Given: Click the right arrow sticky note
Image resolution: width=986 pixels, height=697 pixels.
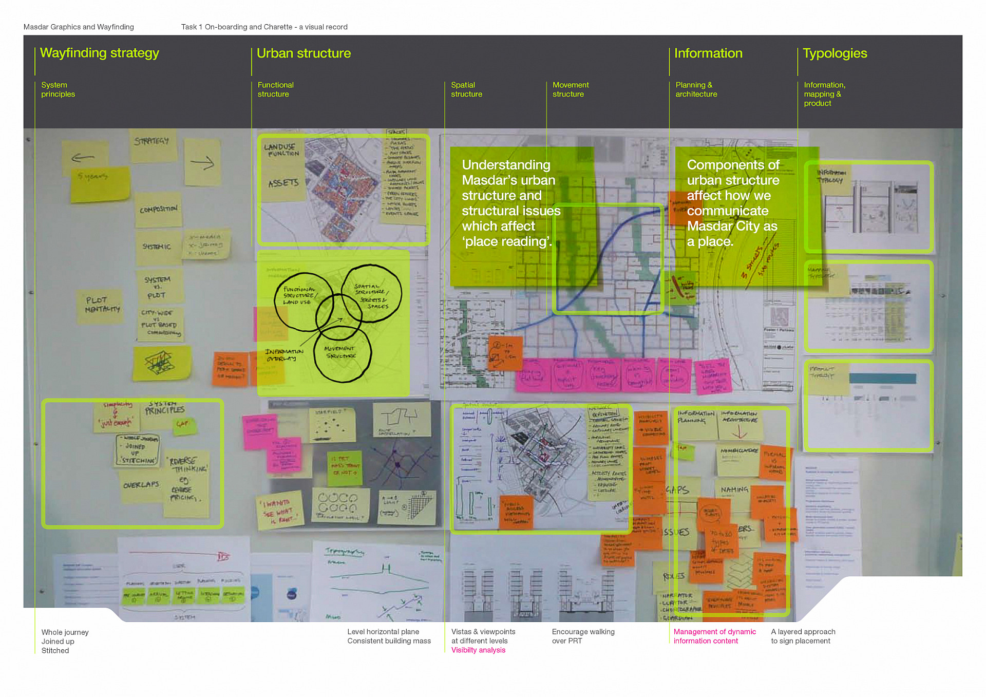Looking at the screenshot, I should click(202, 163).
